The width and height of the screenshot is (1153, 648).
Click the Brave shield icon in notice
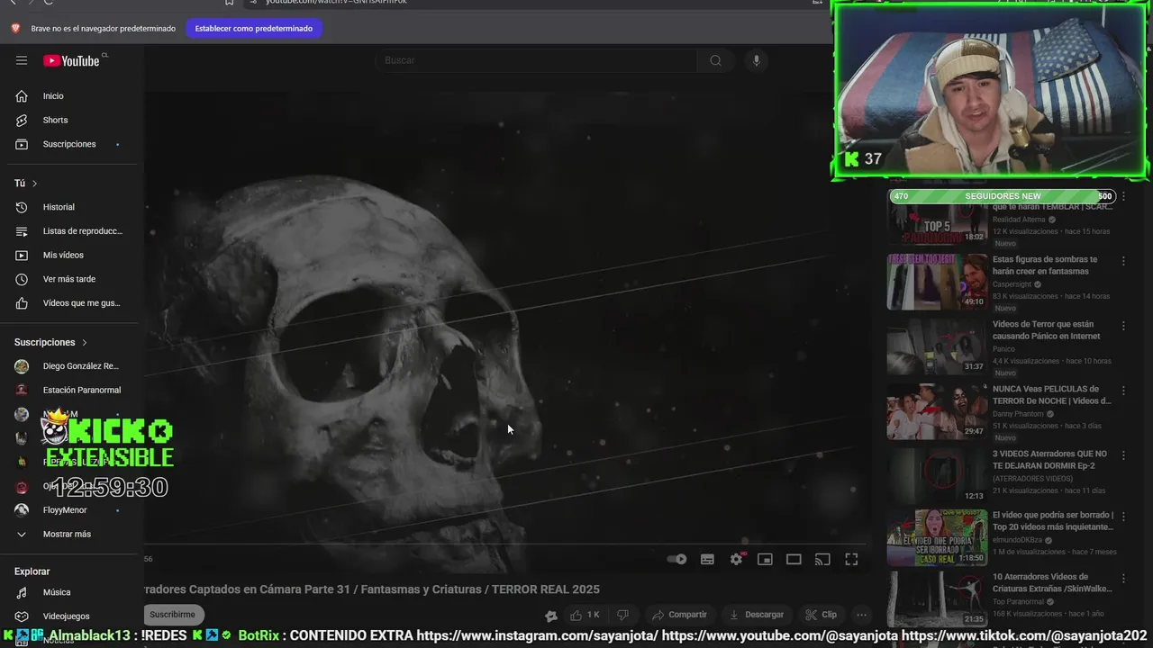click(15, 29)
